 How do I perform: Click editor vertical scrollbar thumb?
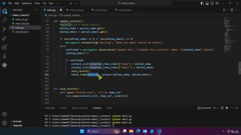point(239,68)
